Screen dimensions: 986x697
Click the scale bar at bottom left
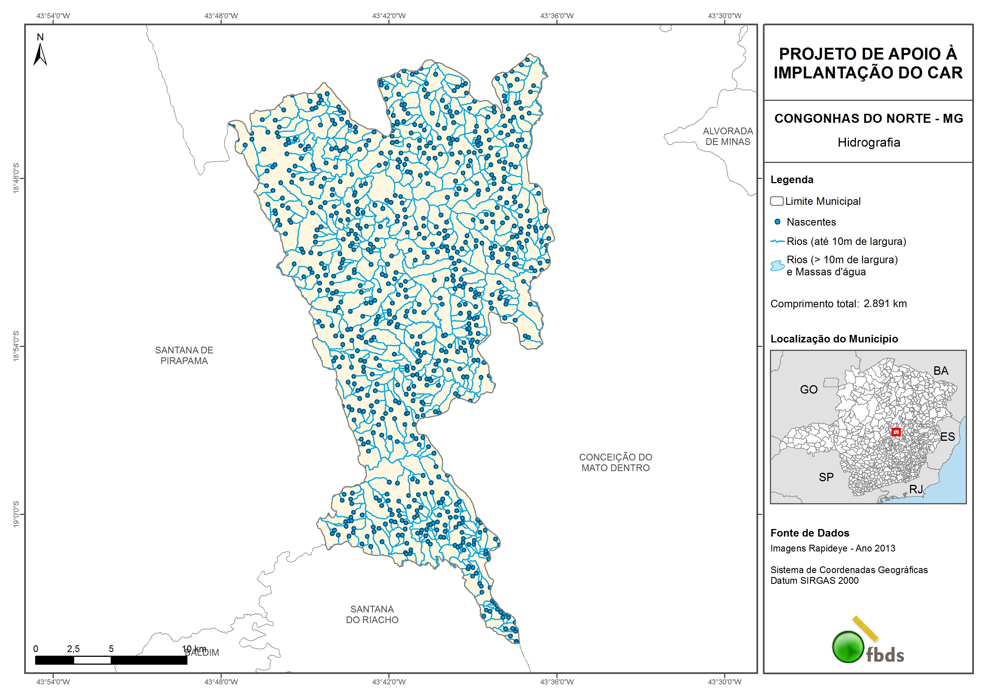111,660
